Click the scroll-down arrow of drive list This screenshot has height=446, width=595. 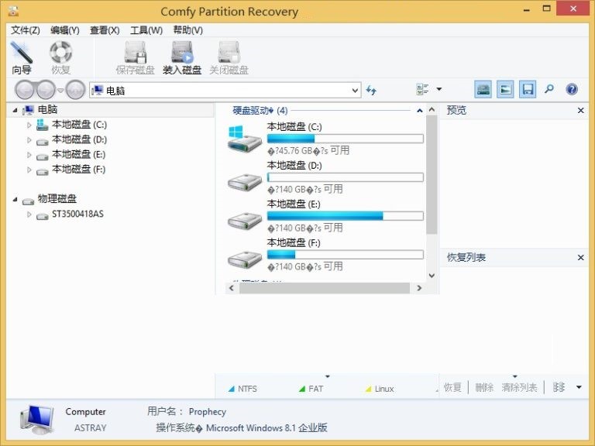(432, 276)
